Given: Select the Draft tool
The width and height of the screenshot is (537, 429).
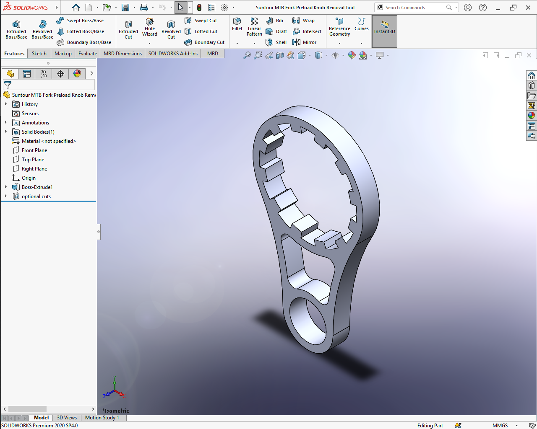Looking at the screenshot, I should (x=276, y=31).
